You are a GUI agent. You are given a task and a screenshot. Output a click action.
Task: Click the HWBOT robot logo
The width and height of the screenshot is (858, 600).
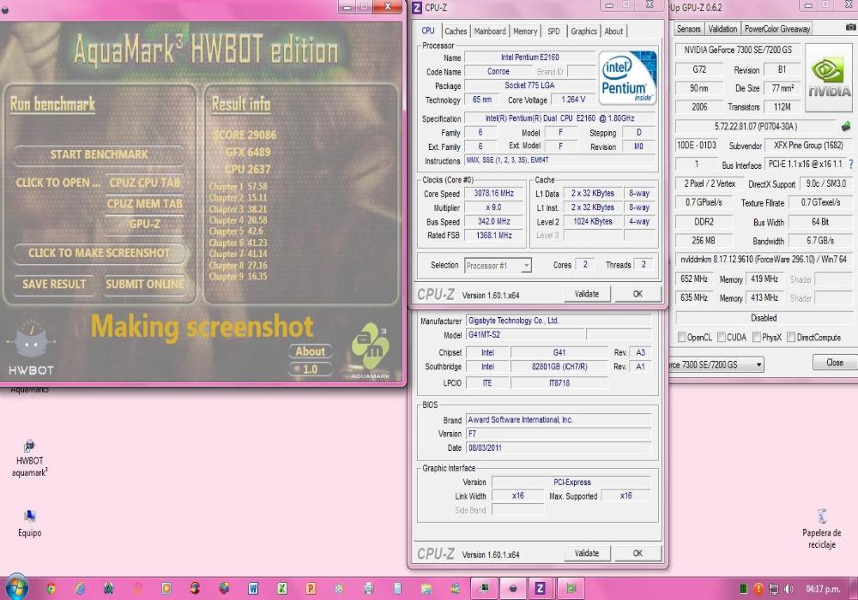pos(31,346)
